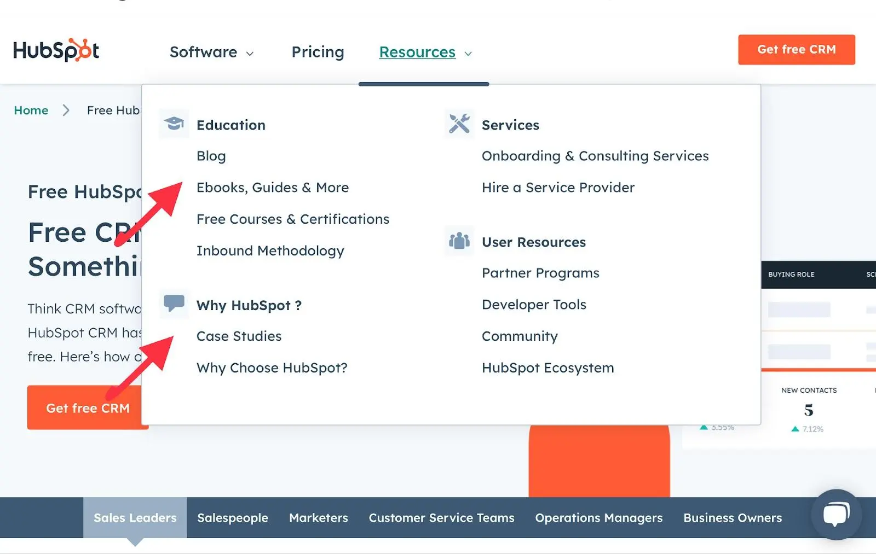
Task: Switch to the Salespeople tab
Action: coord(232,518)
